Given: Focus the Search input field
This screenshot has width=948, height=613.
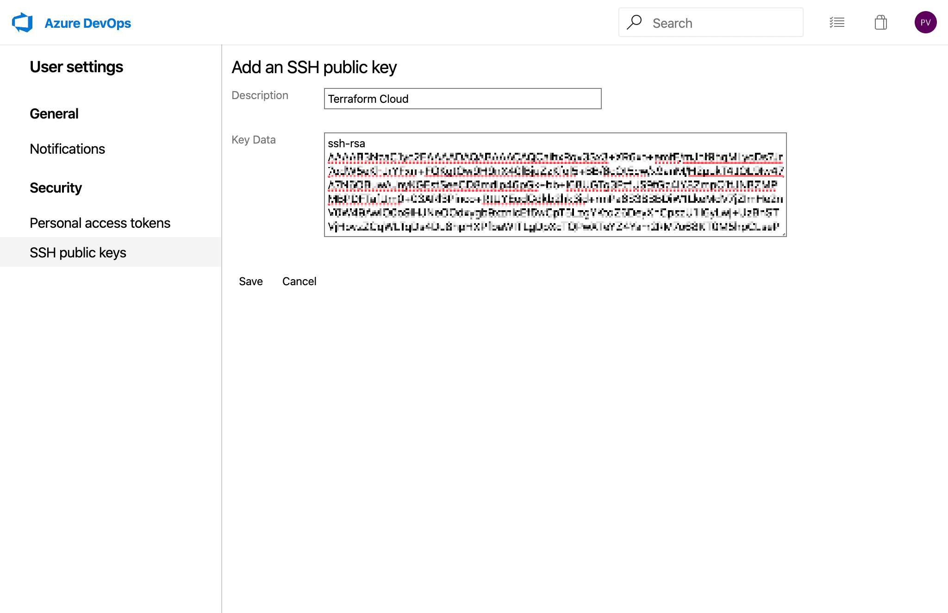Looking at the screenshot, I should coord(711,23).
